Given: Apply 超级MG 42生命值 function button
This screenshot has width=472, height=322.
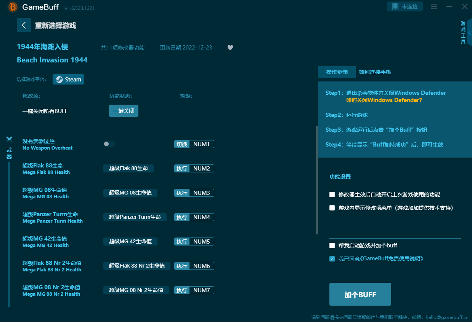Looking at the screenshot, I should (130, 241).
